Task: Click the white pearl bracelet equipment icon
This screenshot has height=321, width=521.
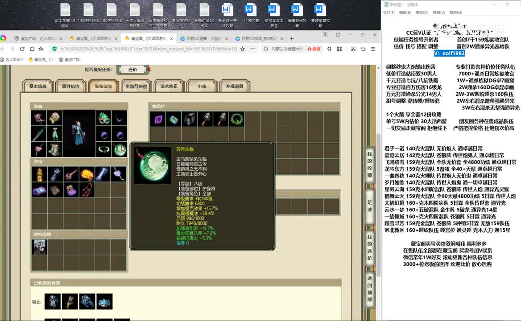Action: coord(103,150)
